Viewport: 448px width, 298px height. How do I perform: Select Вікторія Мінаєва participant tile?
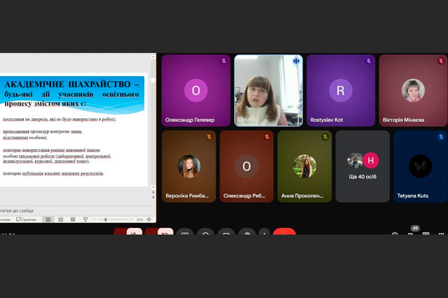413,90
